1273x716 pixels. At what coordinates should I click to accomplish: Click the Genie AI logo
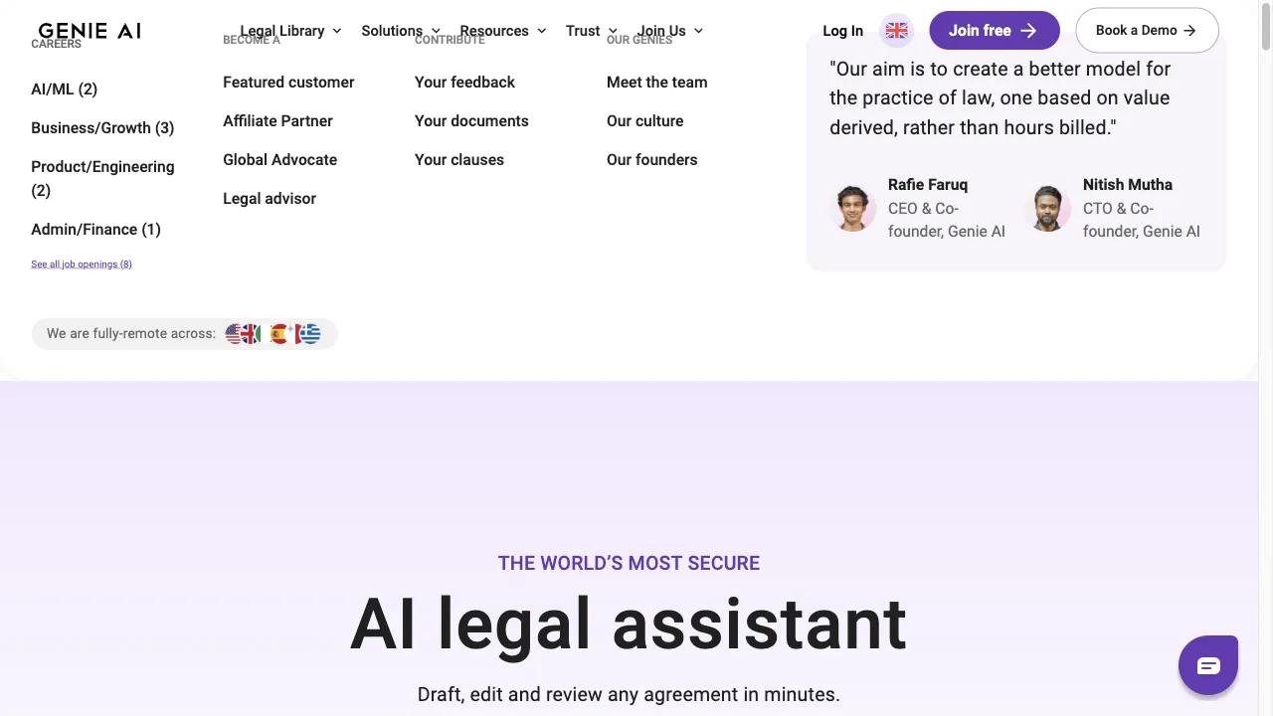click(x=90, y=31)
